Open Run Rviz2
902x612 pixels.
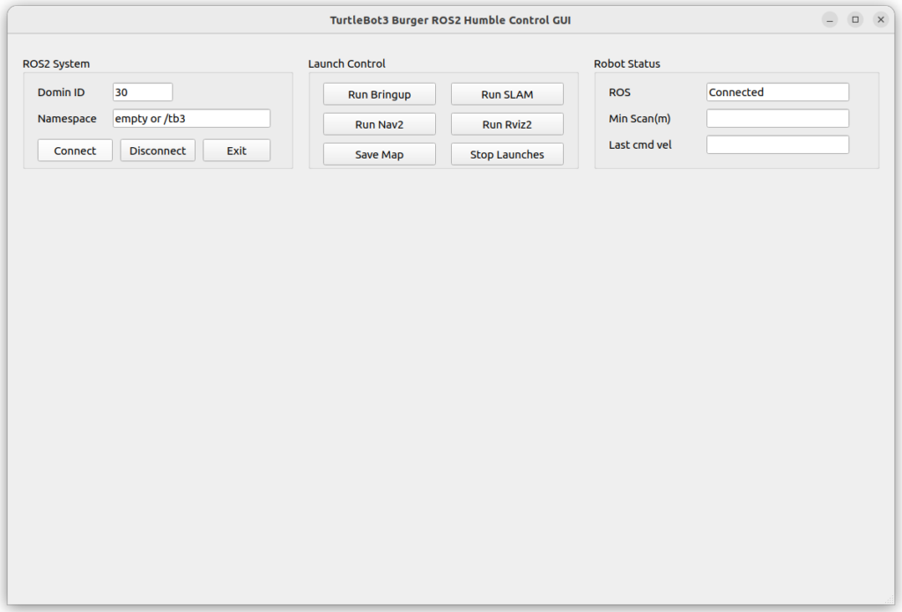click(x=506, y=124)
